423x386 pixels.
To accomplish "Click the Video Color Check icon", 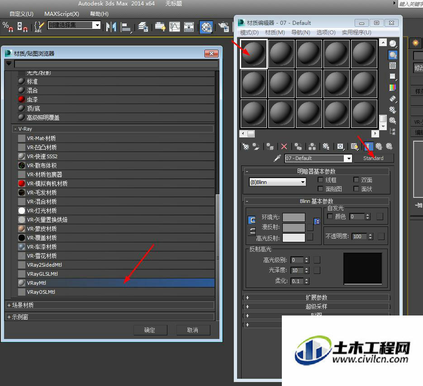I will point(393,87).
